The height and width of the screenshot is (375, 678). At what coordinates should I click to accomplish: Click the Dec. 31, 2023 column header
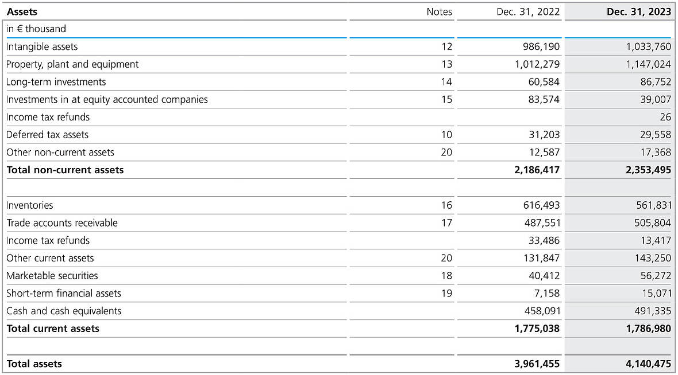click(638, 11)
